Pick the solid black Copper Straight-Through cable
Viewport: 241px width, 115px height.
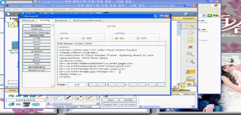69,97
